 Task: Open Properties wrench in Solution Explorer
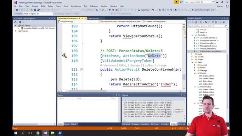tap(224, 22)
